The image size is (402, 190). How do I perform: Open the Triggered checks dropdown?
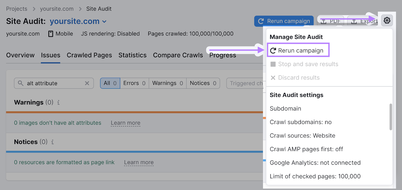[x=245, y=83]
